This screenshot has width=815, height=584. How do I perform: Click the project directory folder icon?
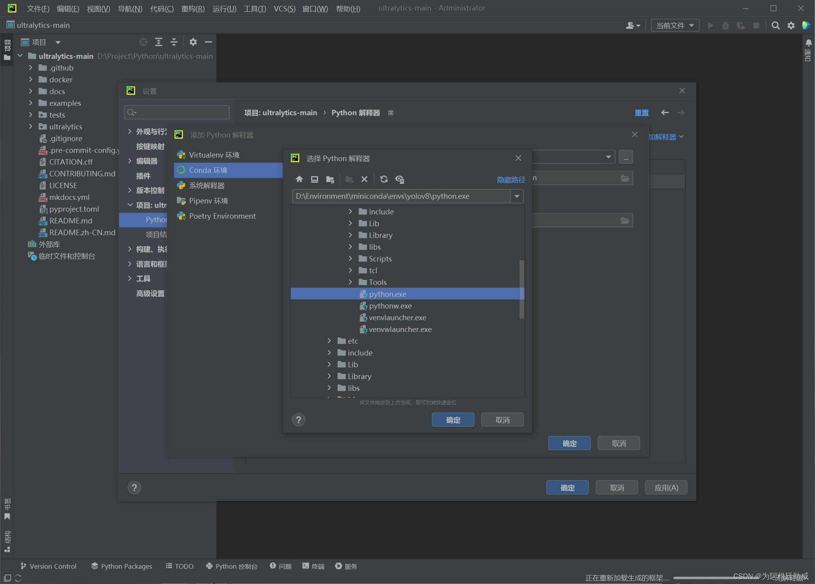click(330, 179)
